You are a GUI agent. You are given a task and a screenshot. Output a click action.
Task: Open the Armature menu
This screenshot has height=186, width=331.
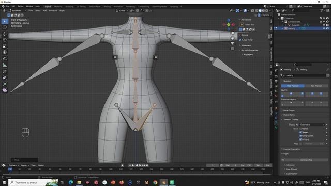[x=53, y=10]
